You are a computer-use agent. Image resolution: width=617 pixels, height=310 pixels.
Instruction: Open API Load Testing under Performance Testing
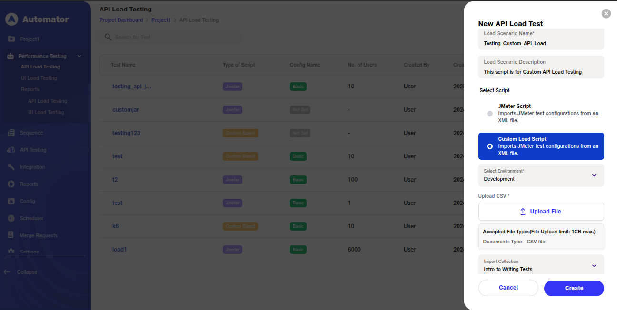pyautogui.click(x=40, y=67)
